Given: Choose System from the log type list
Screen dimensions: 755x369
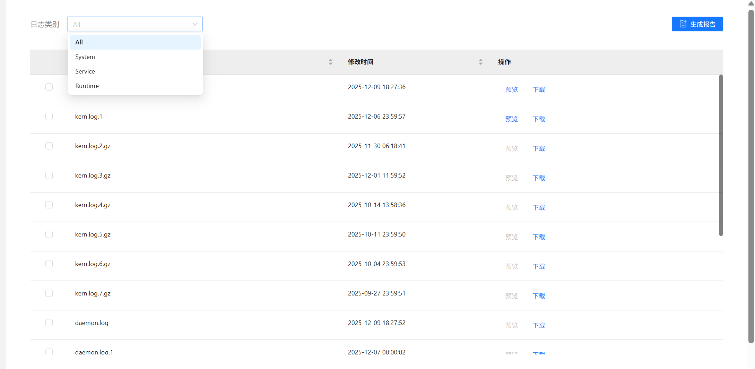Looking at the screenshot, I should pos(85,57).
